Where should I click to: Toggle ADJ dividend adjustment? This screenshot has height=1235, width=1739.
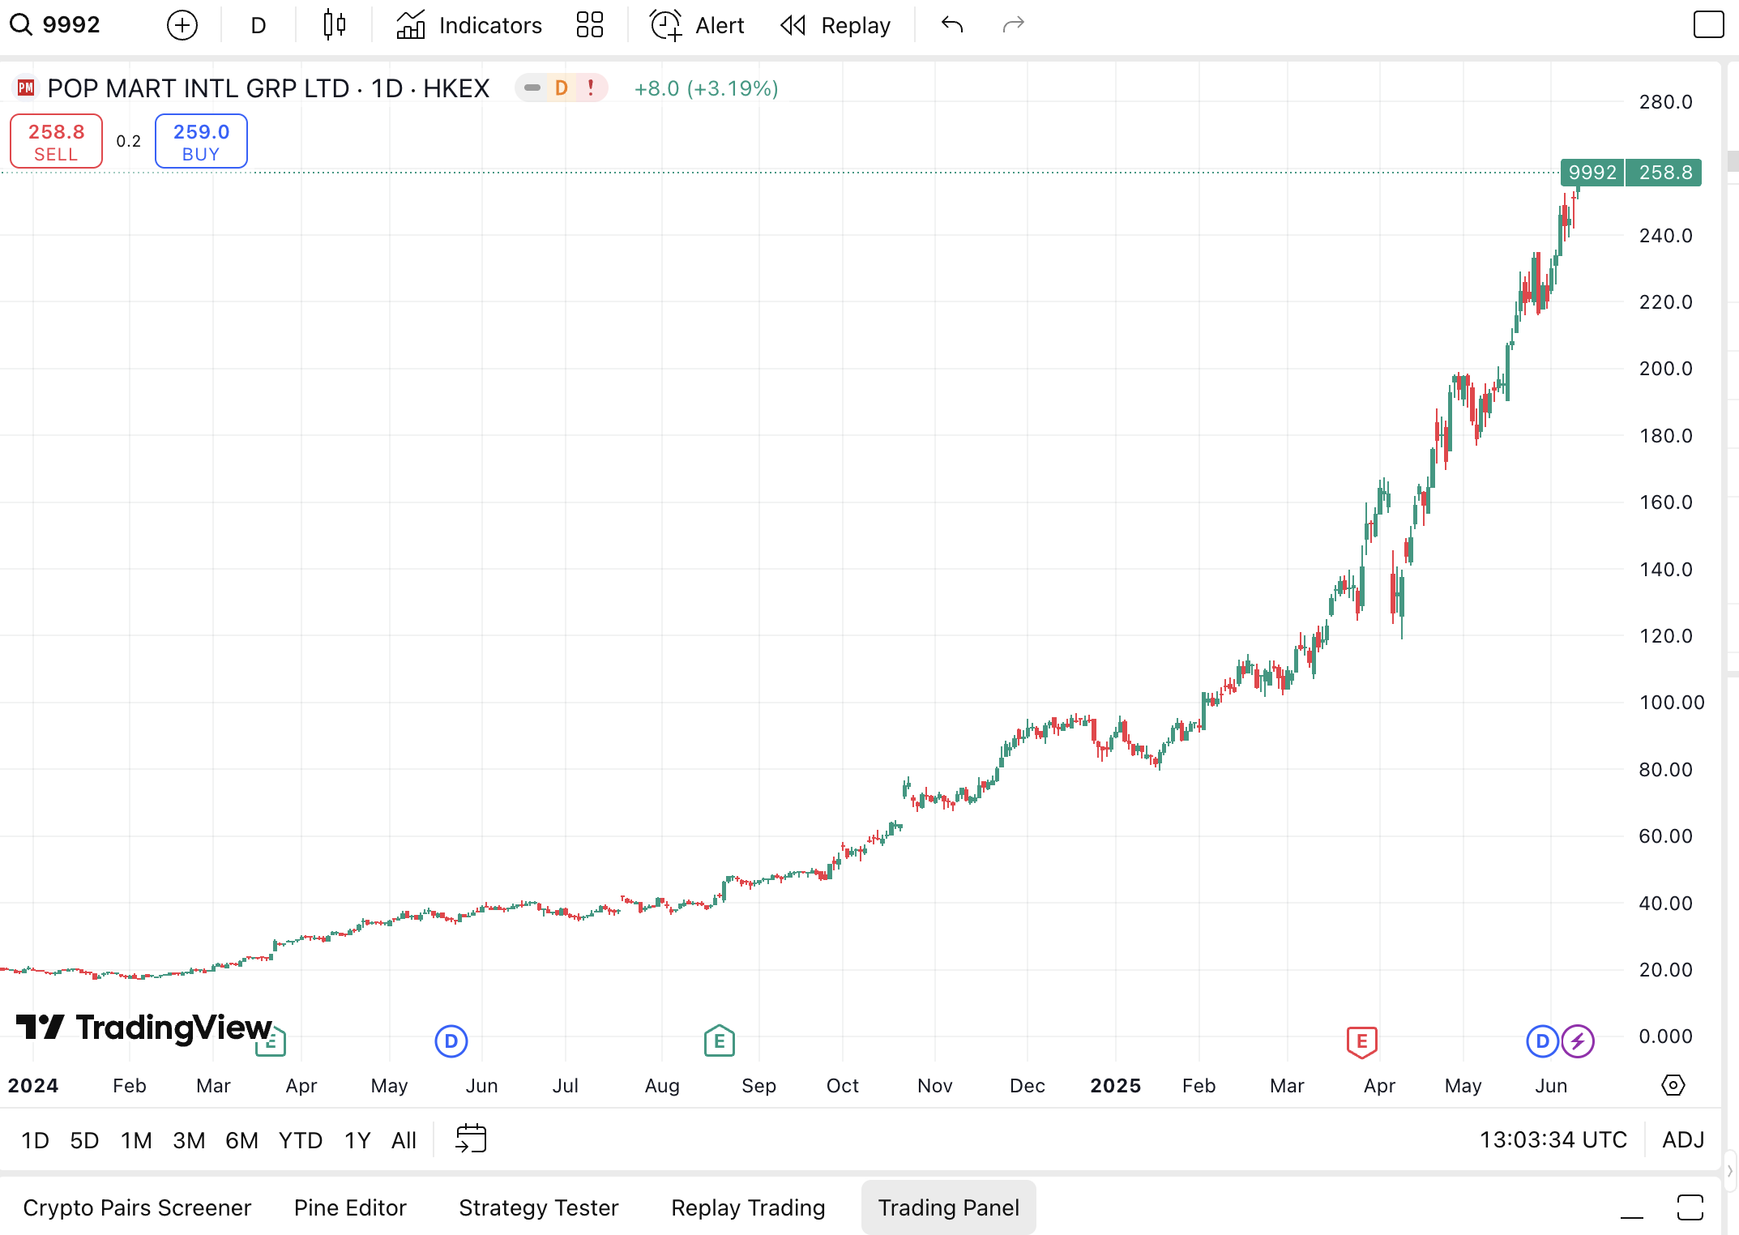tap(1683, 1140)
